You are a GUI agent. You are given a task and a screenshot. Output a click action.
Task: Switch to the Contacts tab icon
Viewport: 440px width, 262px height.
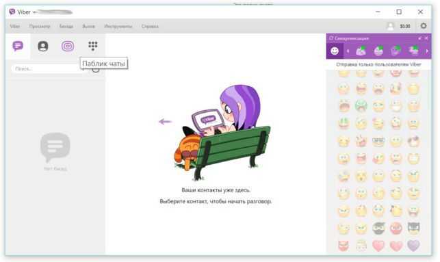(x=43, y=46)
